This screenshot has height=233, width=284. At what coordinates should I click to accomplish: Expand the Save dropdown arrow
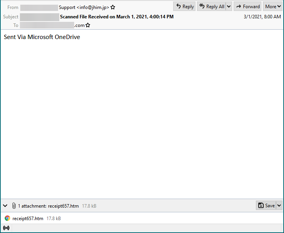coord(279,205)
